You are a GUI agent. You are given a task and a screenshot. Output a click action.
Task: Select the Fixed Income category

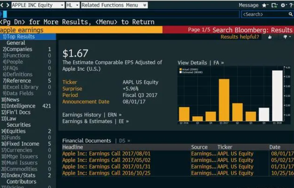(28, 144)
